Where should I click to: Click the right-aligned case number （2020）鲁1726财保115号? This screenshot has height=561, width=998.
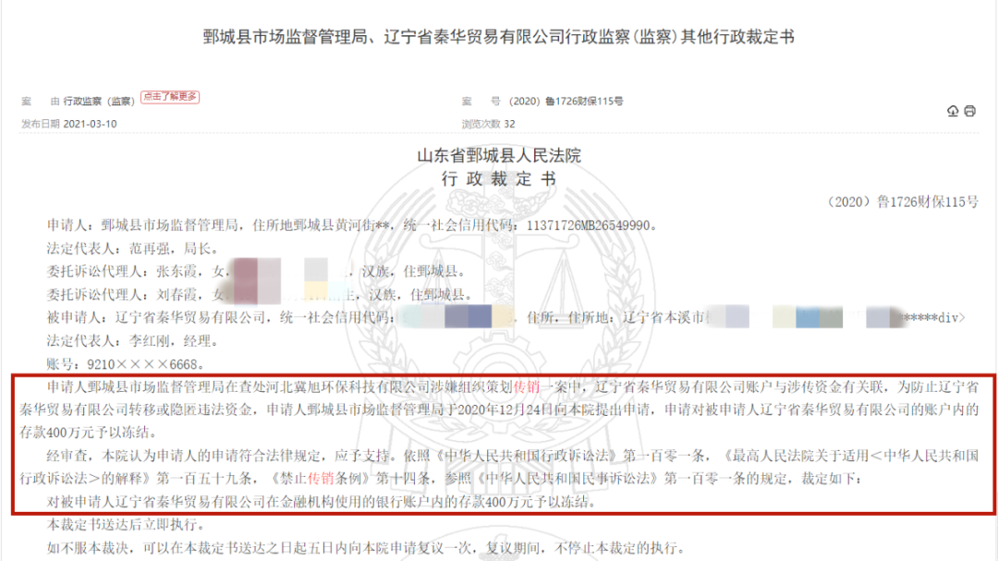click(901, 201)
